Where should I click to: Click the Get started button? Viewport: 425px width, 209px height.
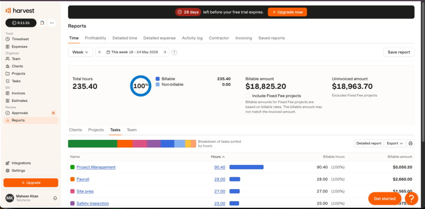point(385,199)
